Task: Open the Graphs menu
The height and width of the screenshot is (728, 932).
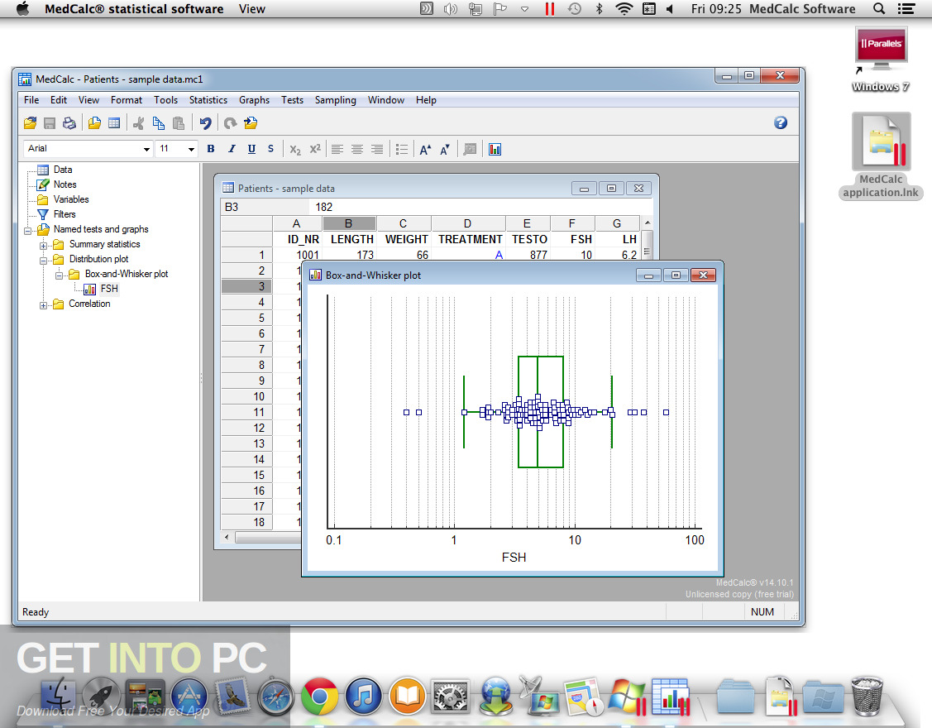Action: point(255,100)
